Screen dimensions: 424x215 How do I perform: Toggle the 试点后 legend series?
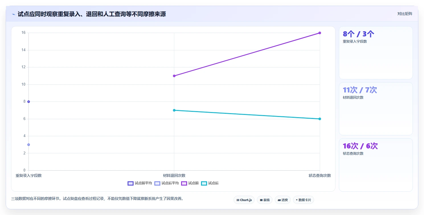point(210,183)
